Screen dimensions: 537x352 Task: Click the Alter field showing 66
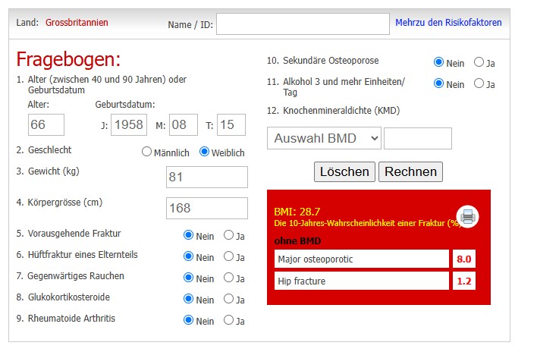tap(46, 124)
